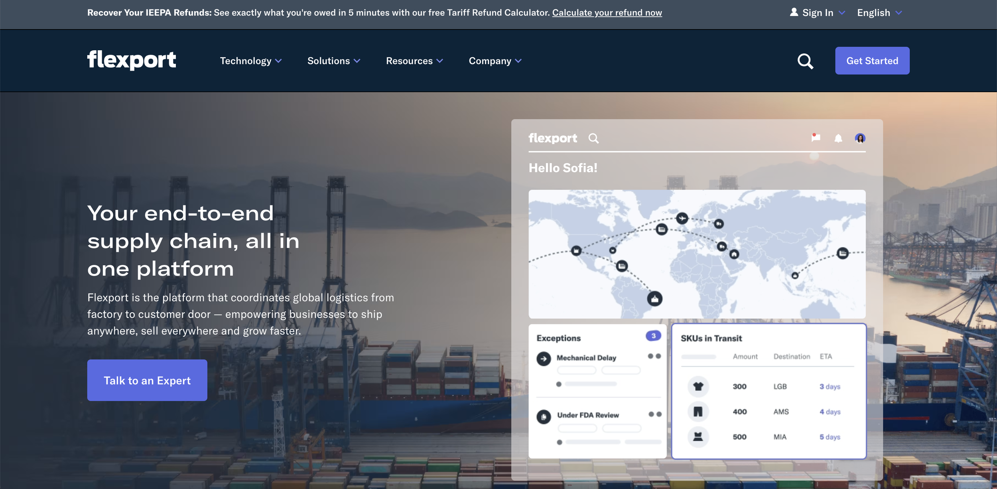Select the airplane marker on the world map
Viewport: 997px width, 489px height.
click(682, 218)
